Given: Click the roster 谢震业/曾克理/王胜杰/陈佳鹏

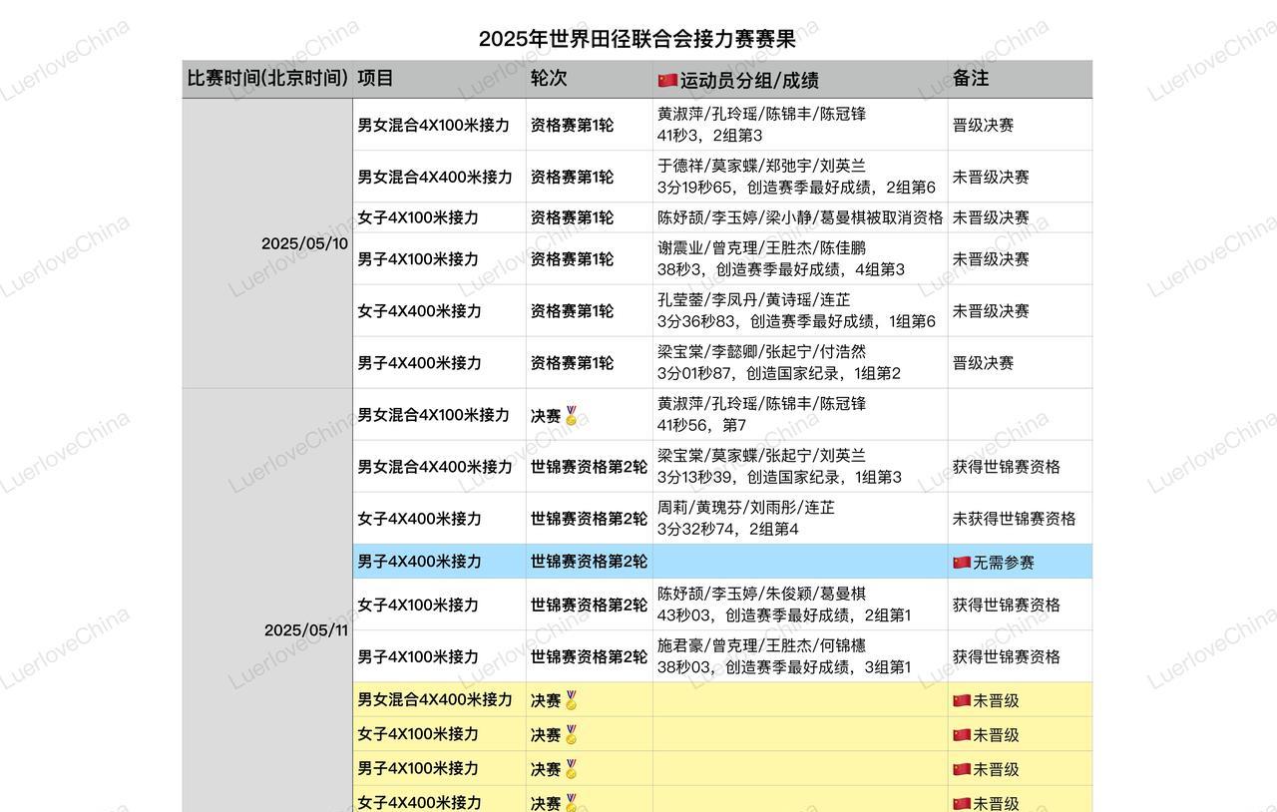Looking at the screenshot, I should (x=761, y=247).
